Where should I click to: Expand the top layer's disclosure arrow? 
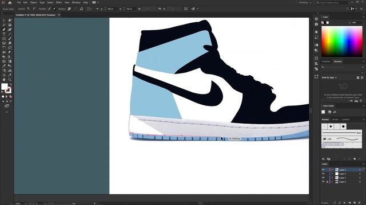(332, 170)
